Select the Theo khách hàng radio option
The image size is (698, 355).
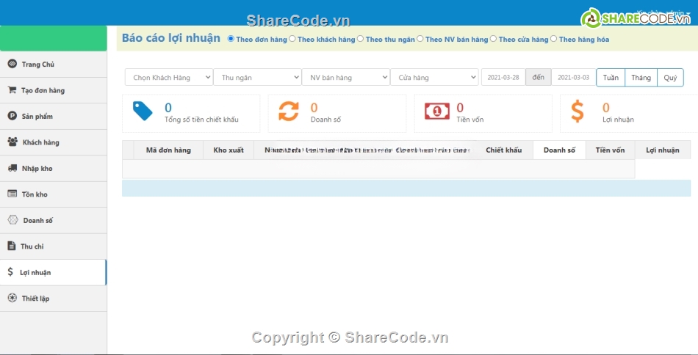292,39
